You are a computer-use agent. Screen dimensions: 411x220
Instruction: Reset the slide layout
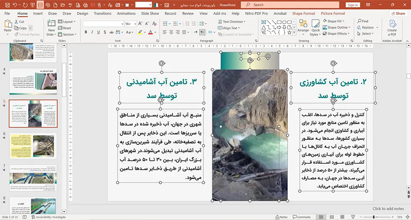pos(65,28)
